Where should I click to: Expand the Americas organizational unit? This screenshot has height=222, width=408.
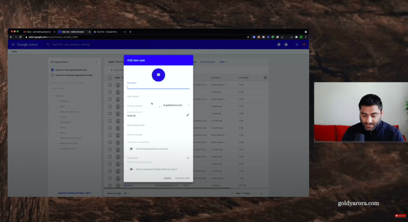57,101
